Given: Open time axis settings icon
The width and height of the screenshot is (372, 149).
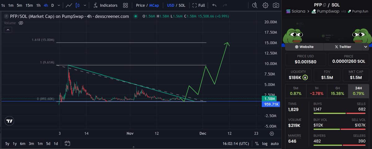Looking at the screenshot, I should (x=272, y=134).
